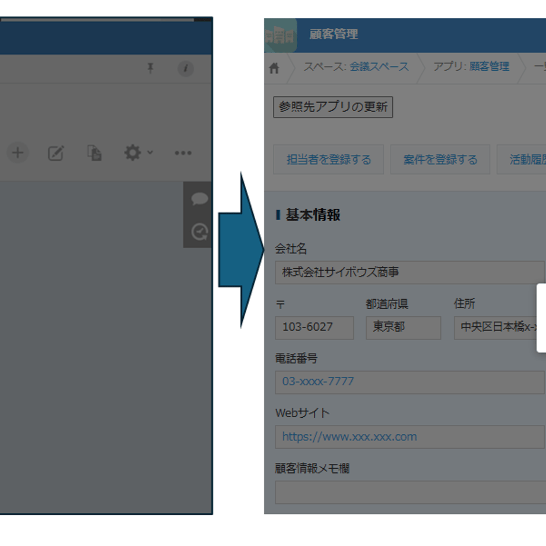Open change history clock icon
The height and width of the screenshot is (546, 546).
pyautogui.click(x=199, y=232)
